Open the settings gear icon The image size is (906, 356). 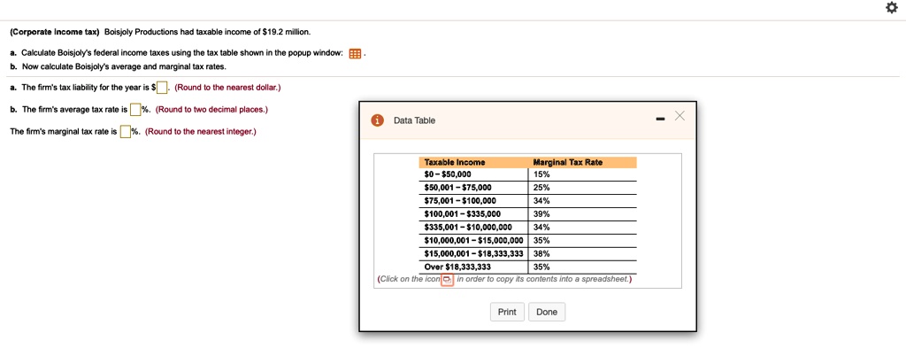tap(890, 8)
